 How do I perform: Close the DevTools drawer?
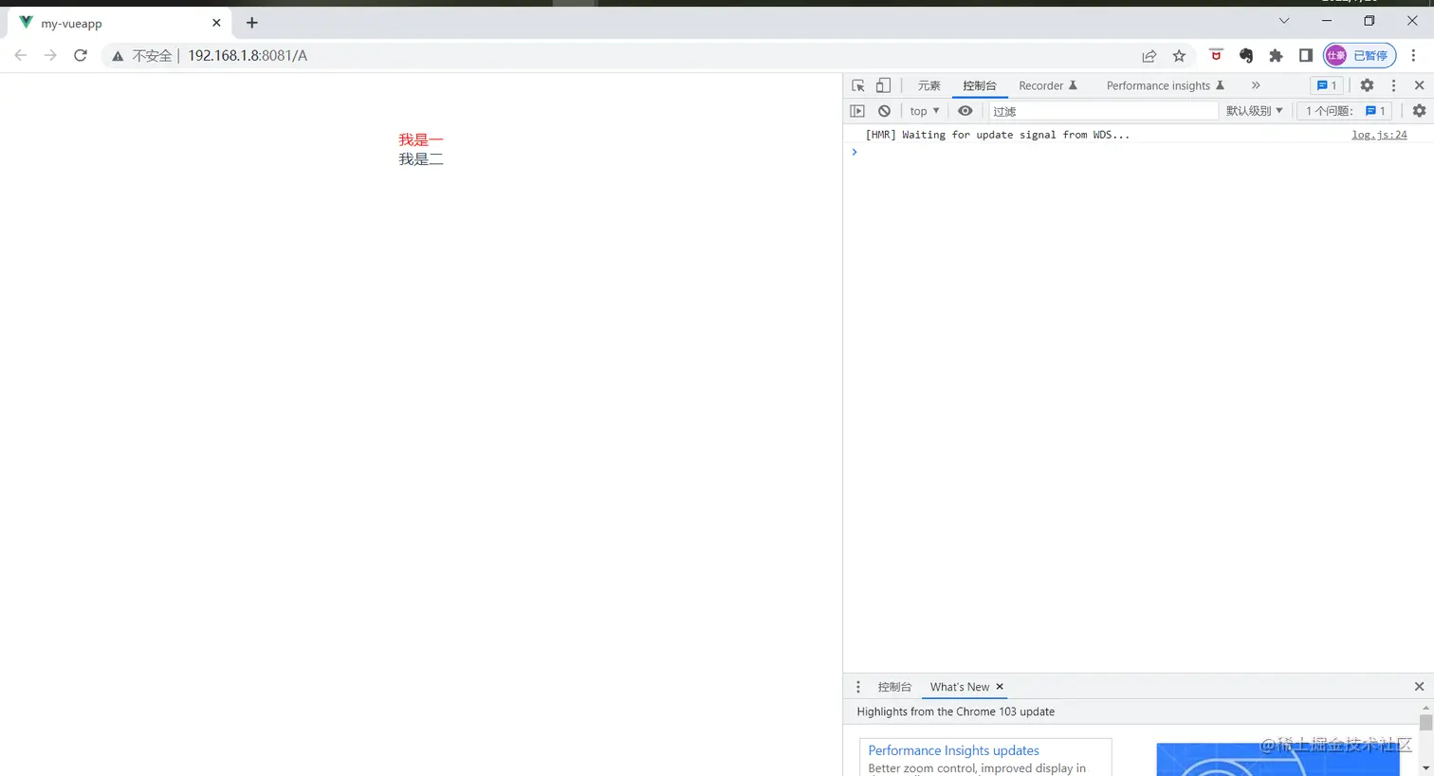click(x=1420, y=687)
